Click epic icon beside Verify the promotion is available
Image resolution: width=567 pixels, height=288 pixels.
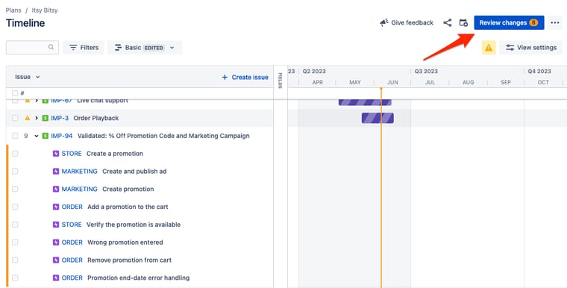point(56,225)
